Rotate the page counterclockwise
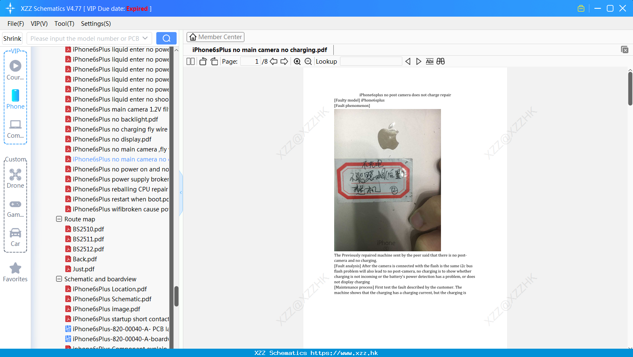The image size is (633, 357). [203, 62]
